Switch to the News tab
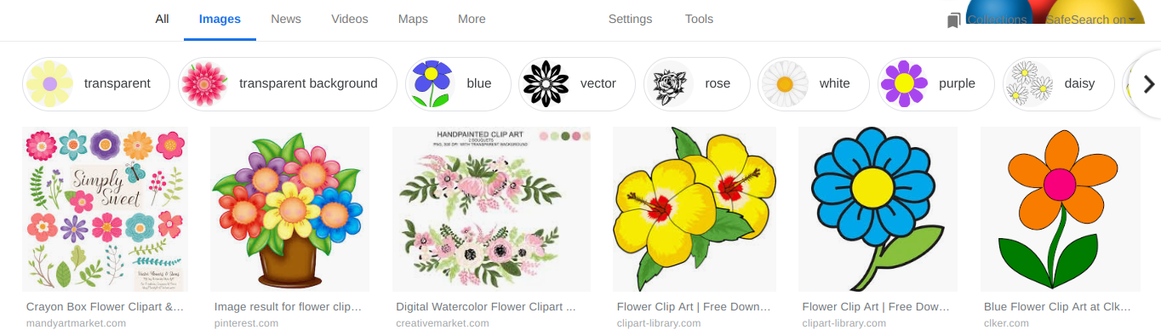 (286, 19)
